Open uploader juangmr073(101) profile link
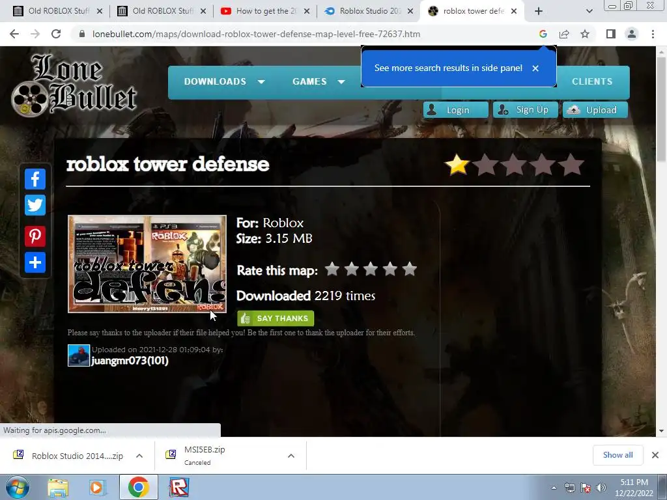Viewport: 667px width, 500px height. click(130, 361)
